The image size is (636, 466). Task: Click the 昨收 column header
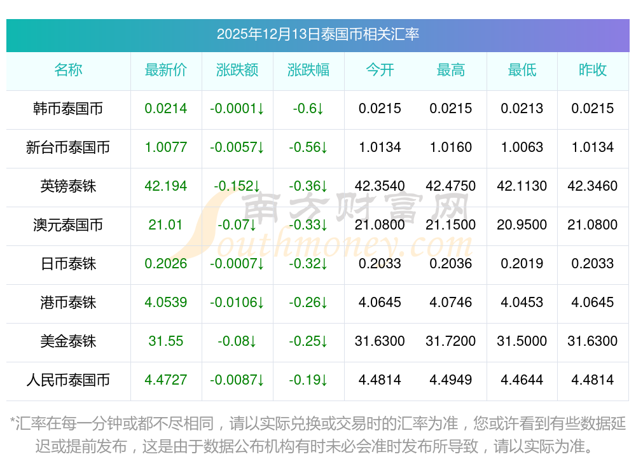point(593,70)
